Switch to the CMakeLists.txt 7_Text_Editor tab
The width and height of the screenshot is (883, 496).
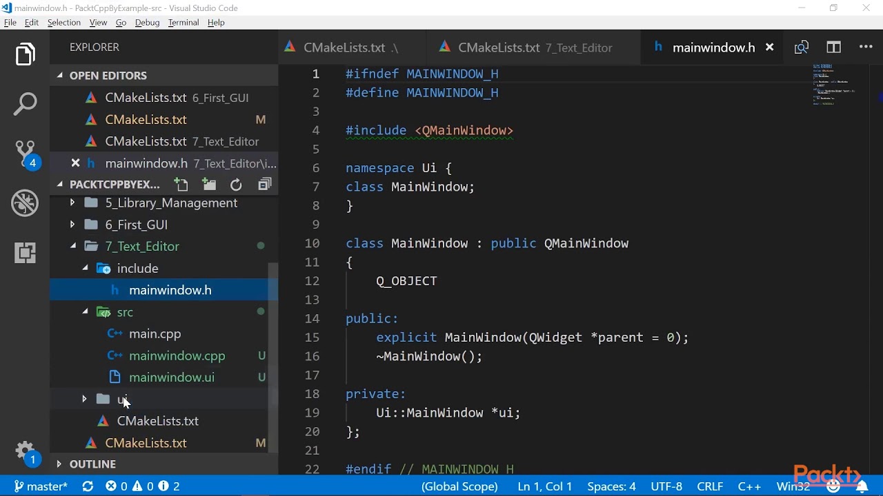[x=533, y=48]
